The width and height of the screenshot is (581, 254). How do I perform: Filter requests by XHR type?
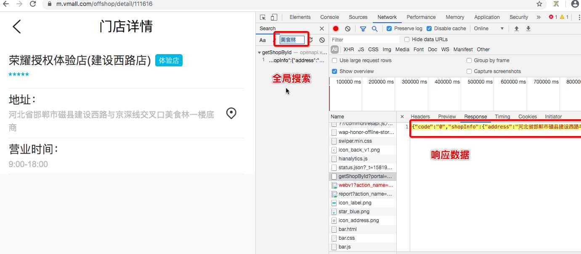coord(349,50)
